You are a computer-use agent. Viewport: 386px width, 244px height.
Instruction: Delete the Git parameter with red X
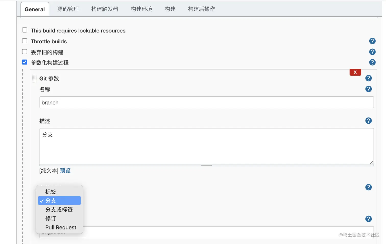[355, 72]
